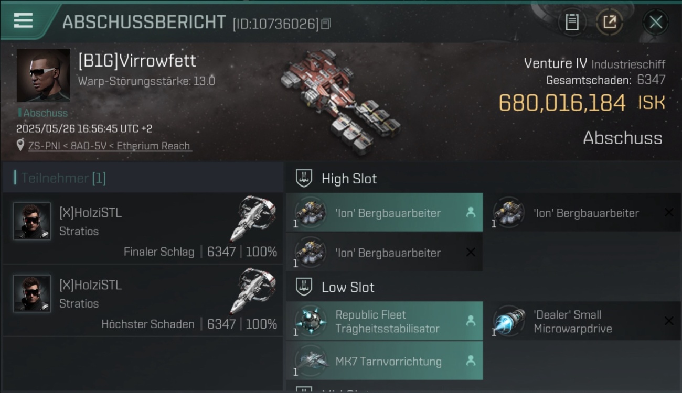Select Republic Fleet Trägheitsstabilisator module
The height and width of the screenshot is (393, 682).
tap(384, 321)
